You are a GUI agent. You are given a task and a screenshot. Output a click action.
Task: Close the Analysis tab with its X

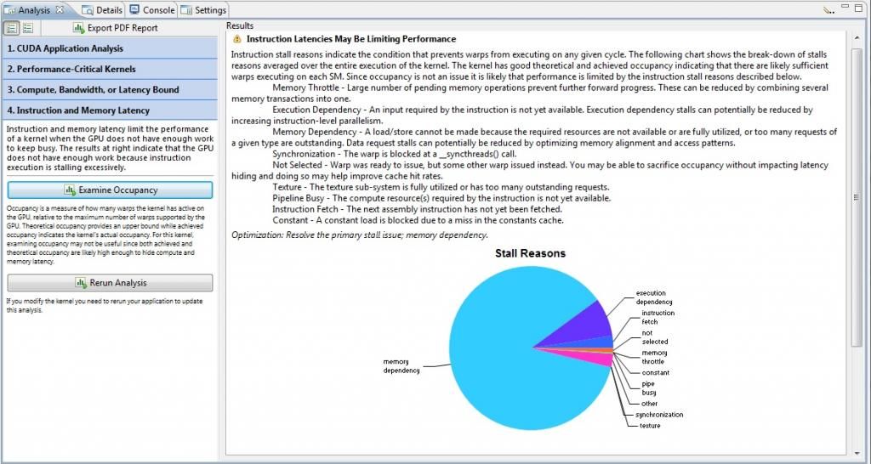pyautogui.click(x=60, y=10)
